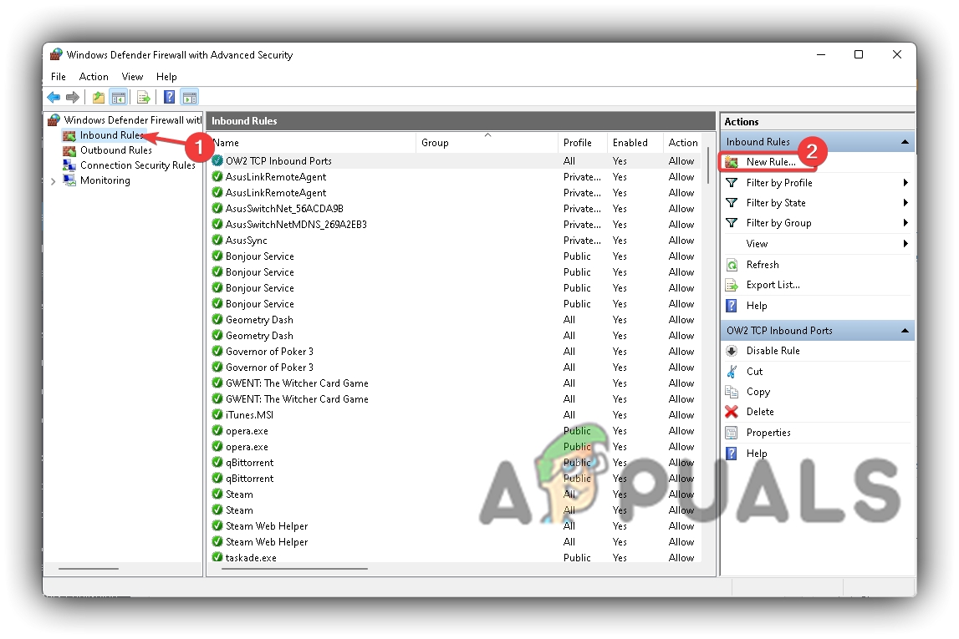The height and width of the screenshot is (639, 959).
Task: Click the Back arrow toolbar icon
Action: [x=54, y=97]
